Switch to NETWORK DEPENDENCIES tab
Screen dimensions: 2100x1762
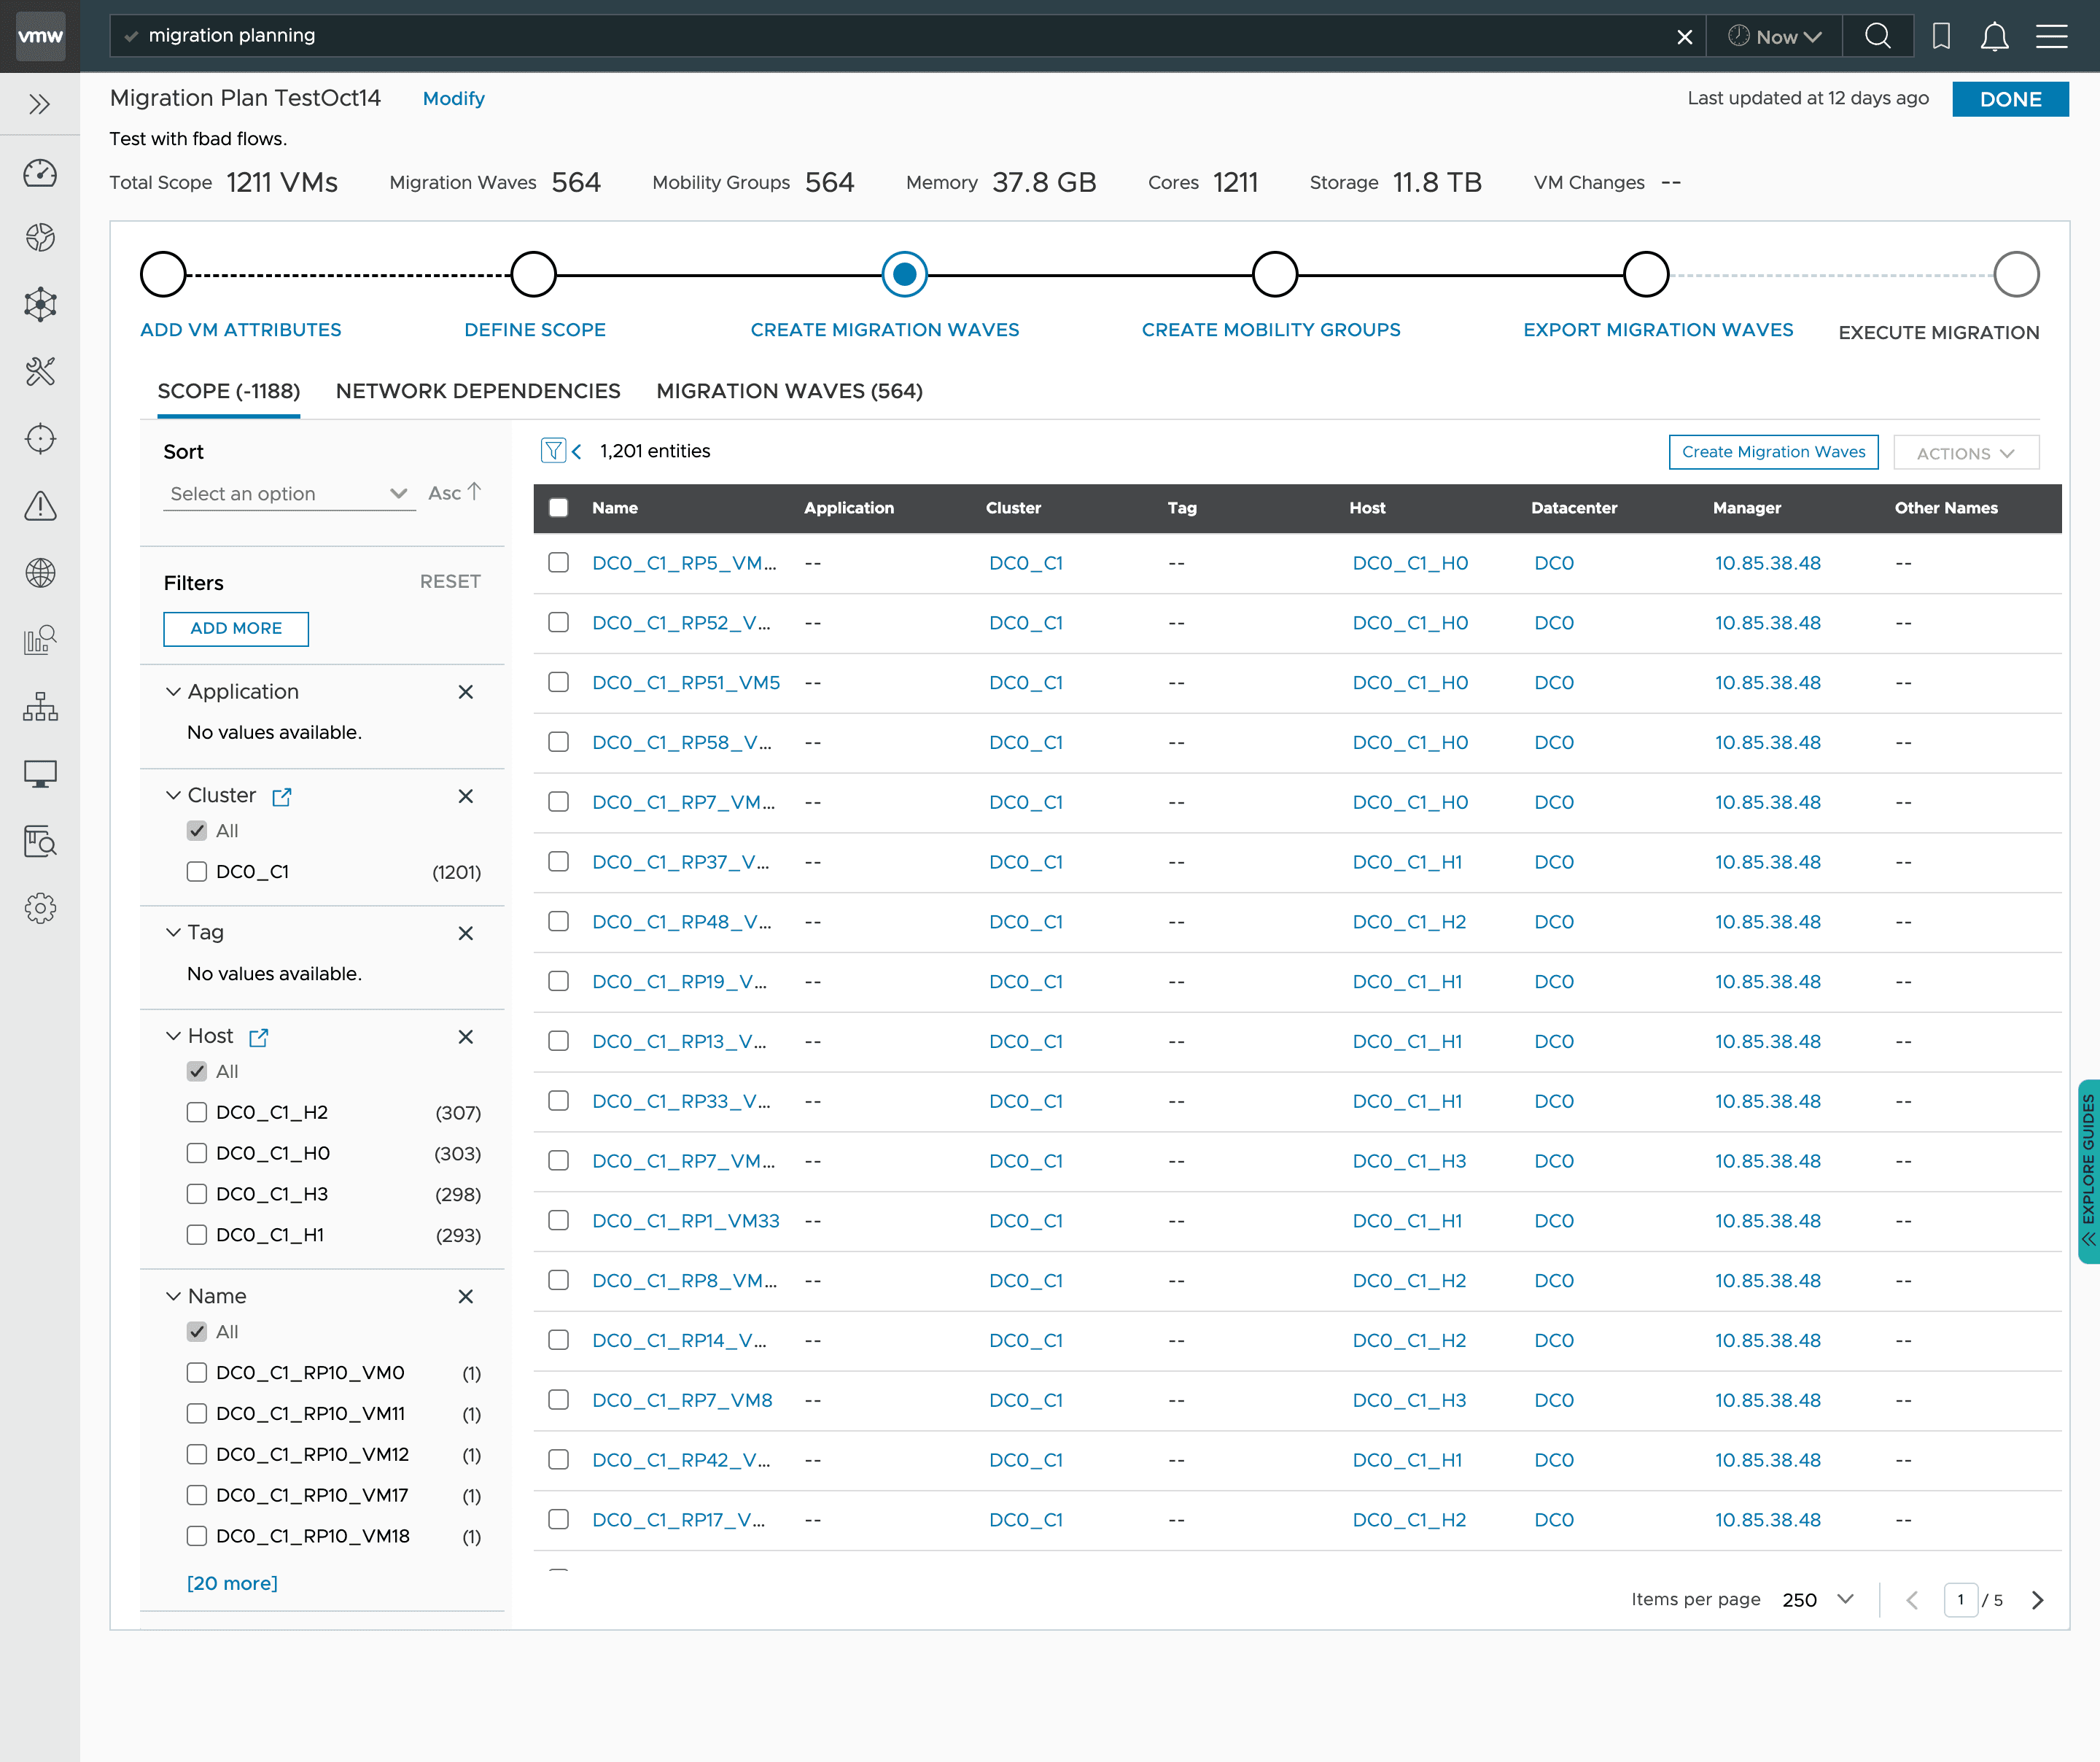pyautogui.click(x=478, y=391)
